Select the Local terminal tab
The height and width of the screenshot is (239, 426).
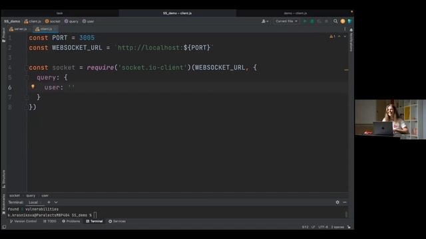pos(35,202)
